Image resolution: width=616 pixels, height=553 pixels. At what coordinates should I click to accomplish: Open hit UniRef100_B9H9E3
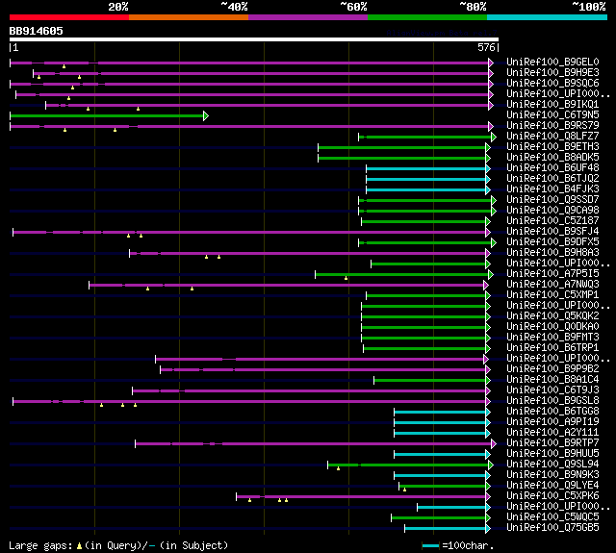click(x=552, y=72)
